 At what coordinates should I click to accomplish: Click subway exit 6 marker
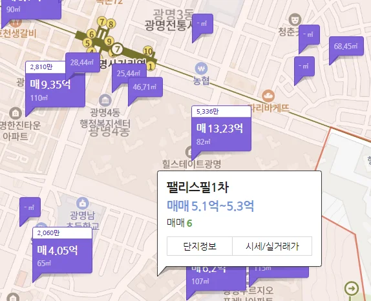(x=92, y=34)
